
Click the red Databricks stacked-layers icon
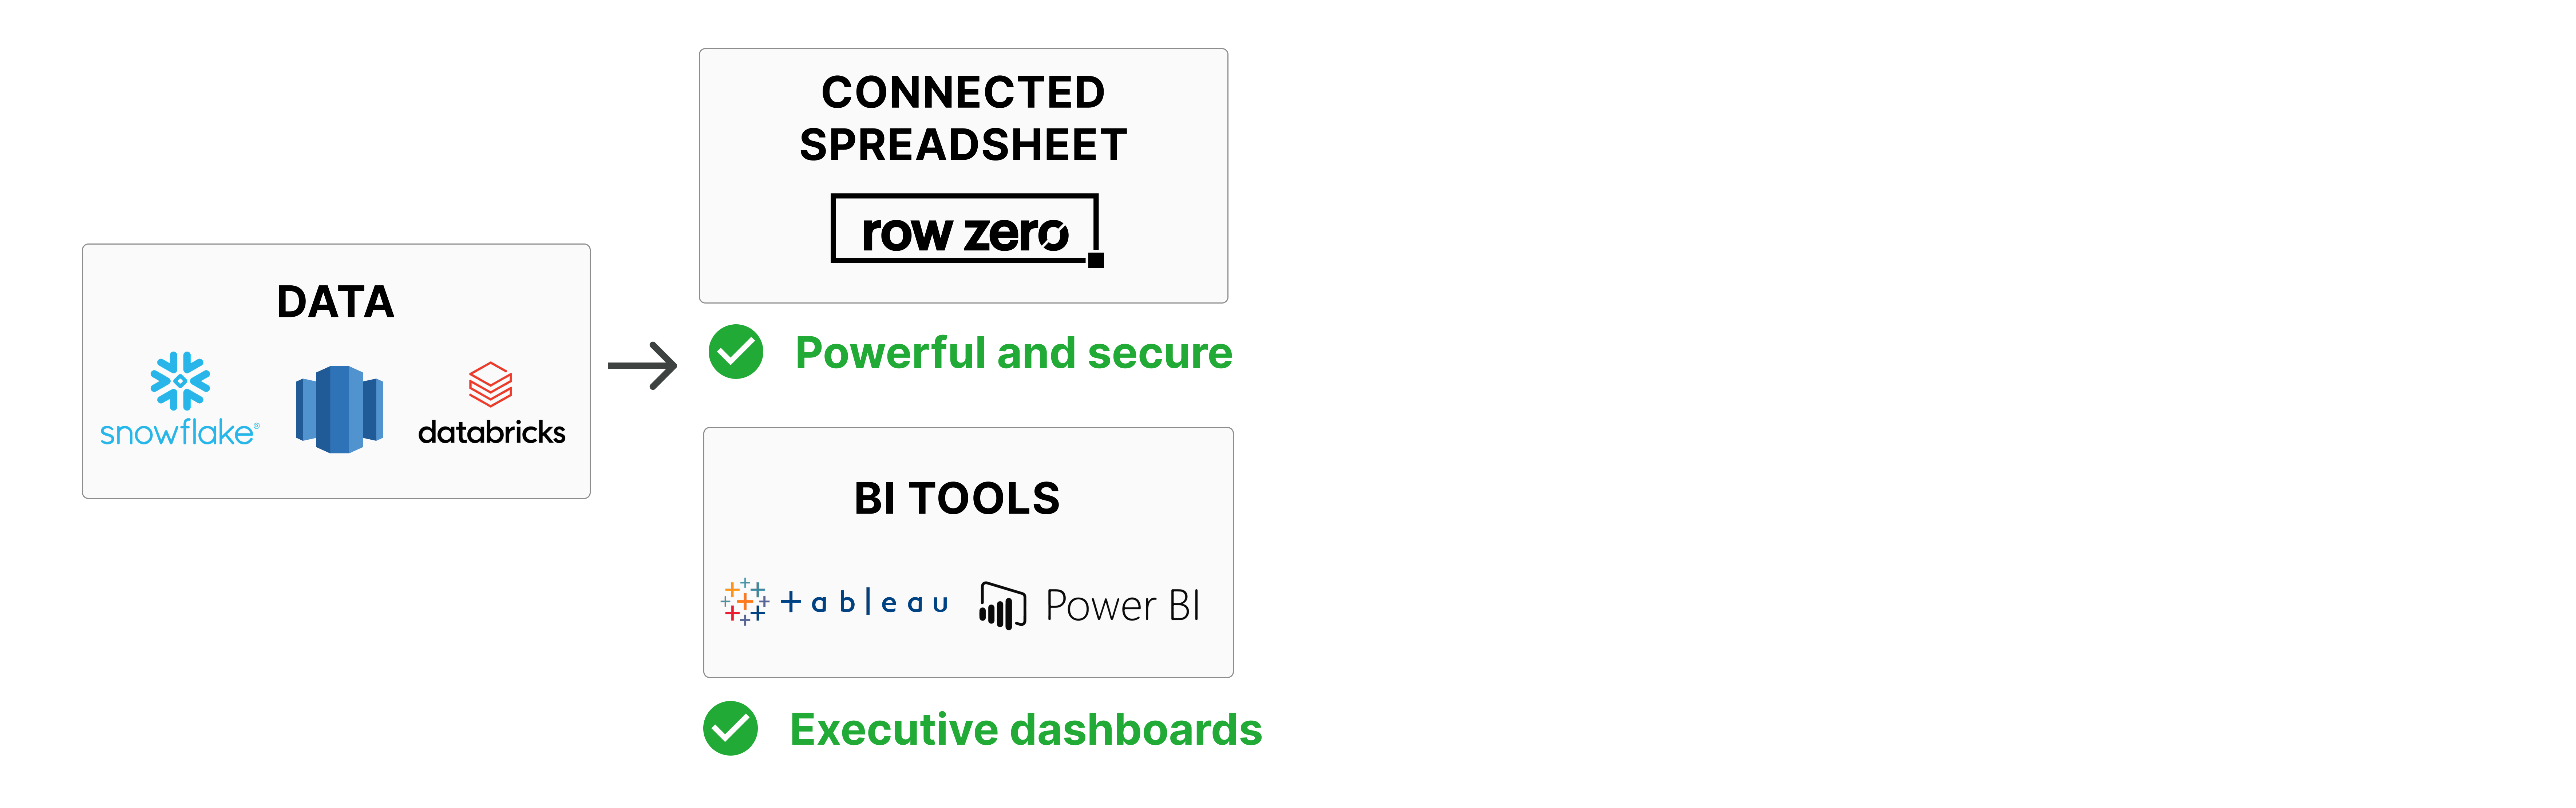coord(490,384)
